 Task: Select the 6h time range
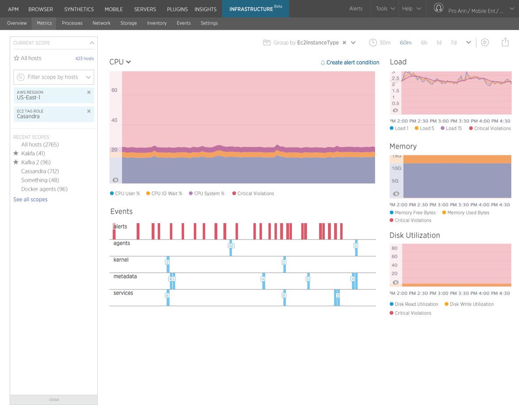point(424,43)
